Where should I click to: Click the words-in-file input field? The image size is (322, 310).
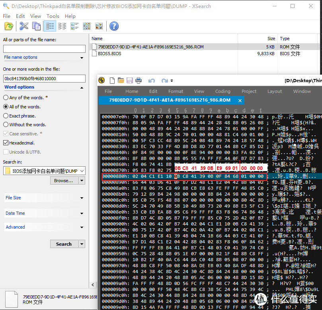(44, 79)
